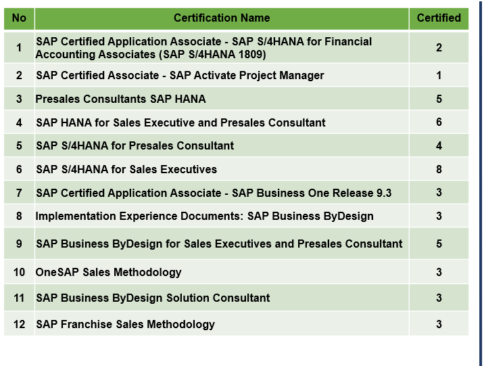Click the blue vertical bar at right edge
This screenshot has height=366, width=484.
coord(481,183)
